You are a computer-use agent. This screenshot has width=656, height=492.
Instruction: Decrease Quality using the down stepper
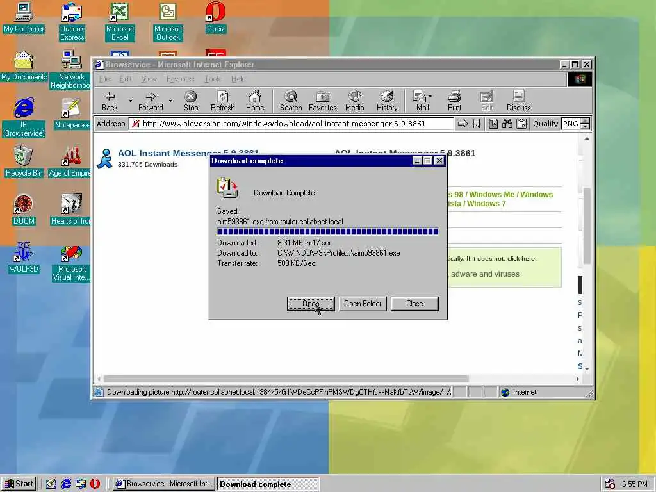586,126
